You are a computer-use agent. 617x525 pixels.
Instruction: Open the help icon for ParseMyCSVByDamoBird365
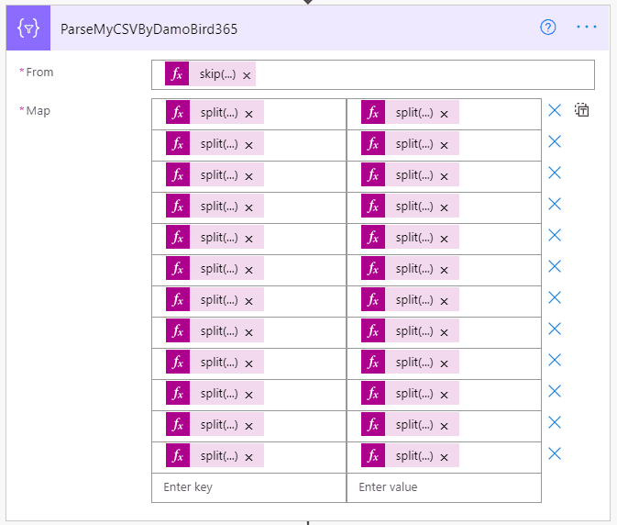[x=548, y=28]
